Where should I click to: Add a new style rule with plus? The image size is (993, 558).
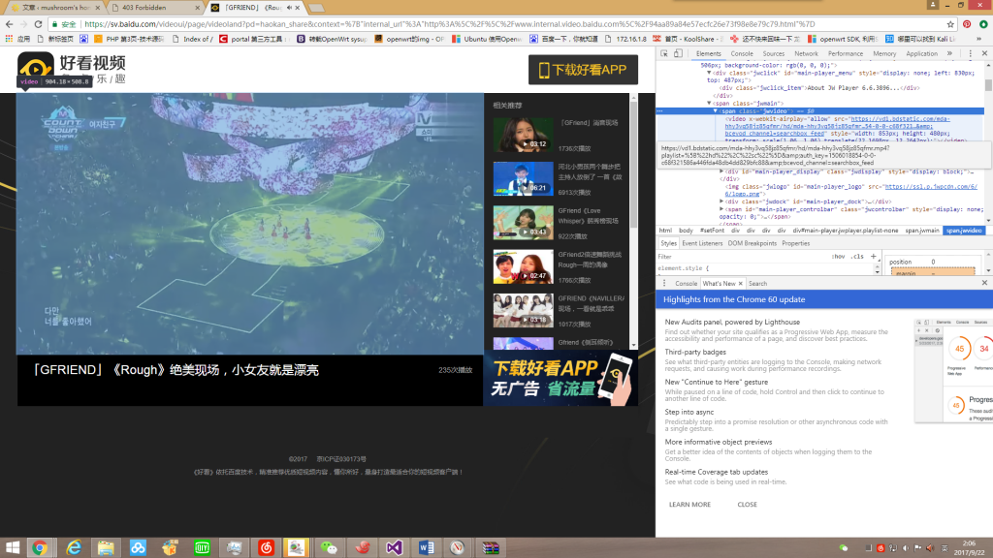point(874,256)
